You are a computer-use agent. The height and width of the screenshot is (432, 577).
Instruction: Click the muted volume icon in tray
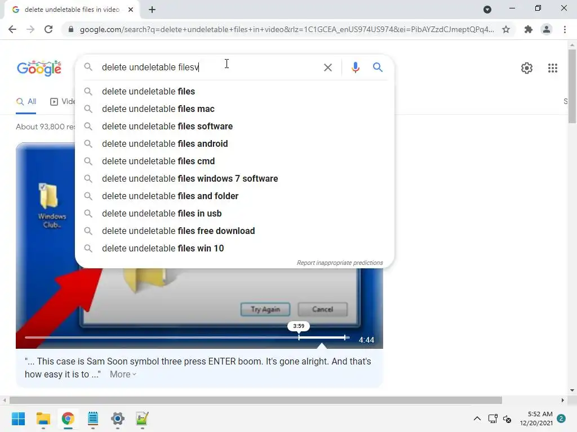[508, 418]
